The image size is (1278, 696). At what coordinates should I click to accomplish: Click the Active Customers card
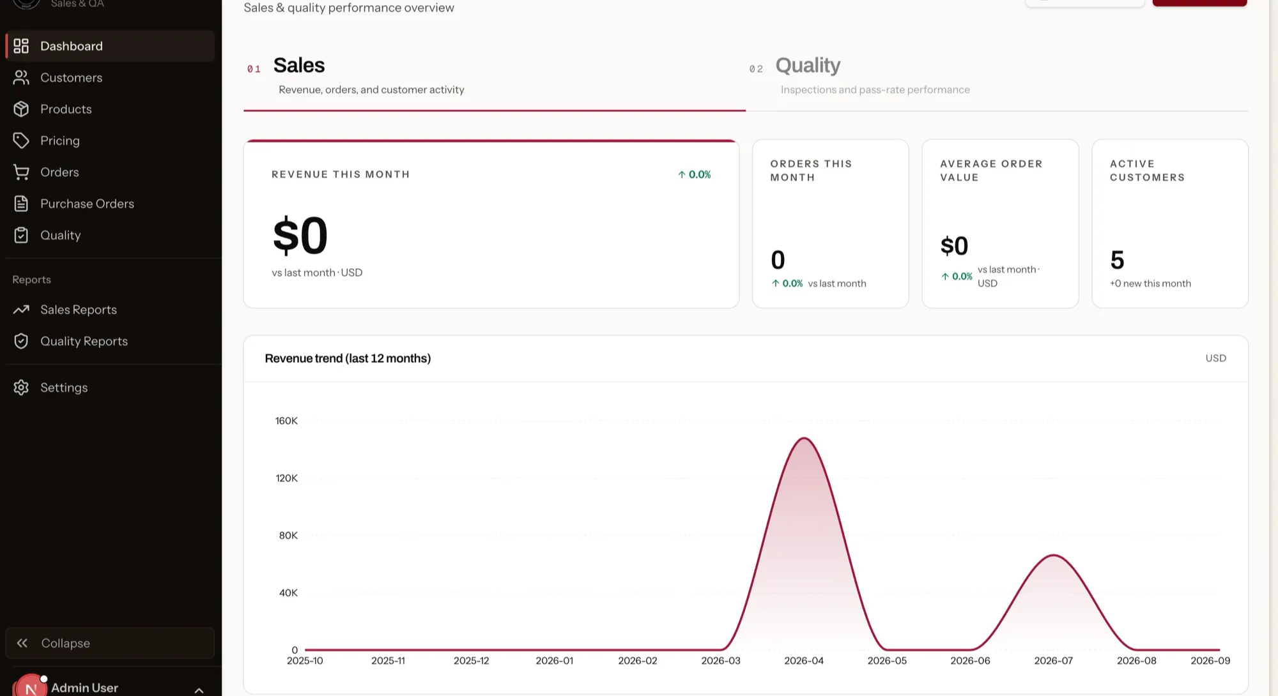tap(1170, 223)
